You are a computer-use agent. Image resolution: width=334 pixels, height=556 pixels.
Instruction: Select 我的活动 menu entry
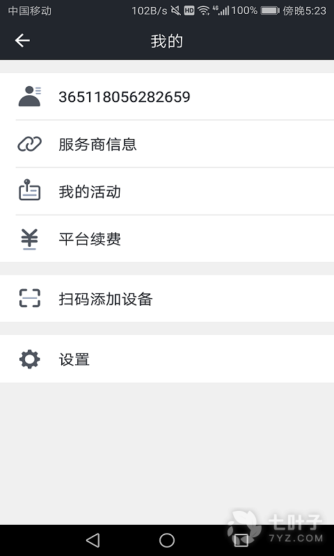tap(167, 191)
